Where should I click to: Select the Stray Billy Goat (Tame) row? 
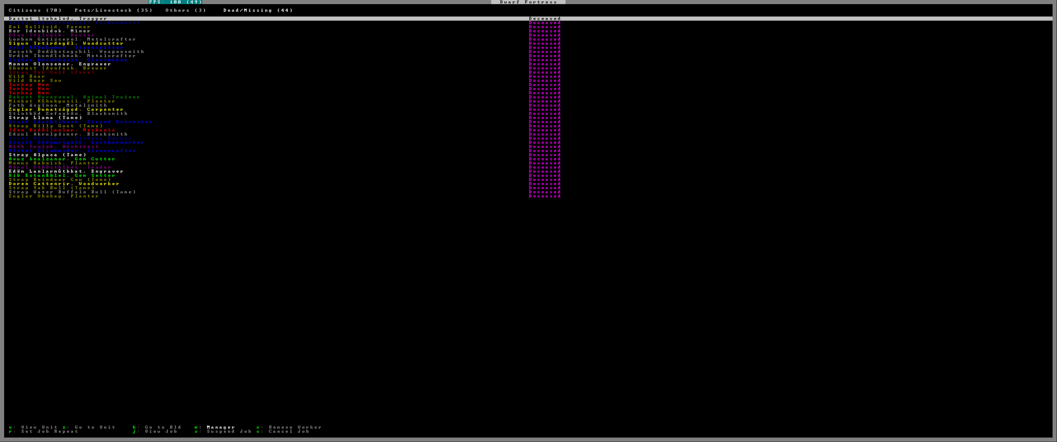[x=56, y=126]
